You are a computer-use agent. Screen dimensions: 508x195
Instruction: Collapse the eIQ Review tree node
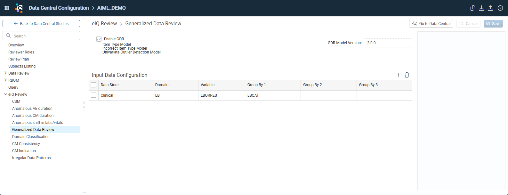5,94
